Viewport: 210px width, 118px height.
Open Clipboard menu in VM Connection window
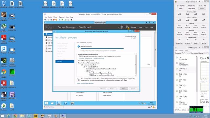(x=61, y=17)
